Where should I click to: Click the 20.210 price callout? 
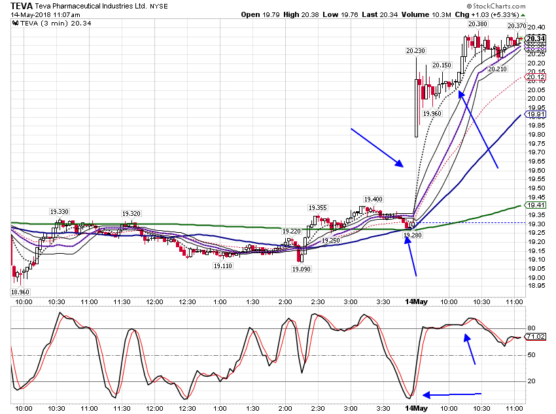(x=498, y=69)
